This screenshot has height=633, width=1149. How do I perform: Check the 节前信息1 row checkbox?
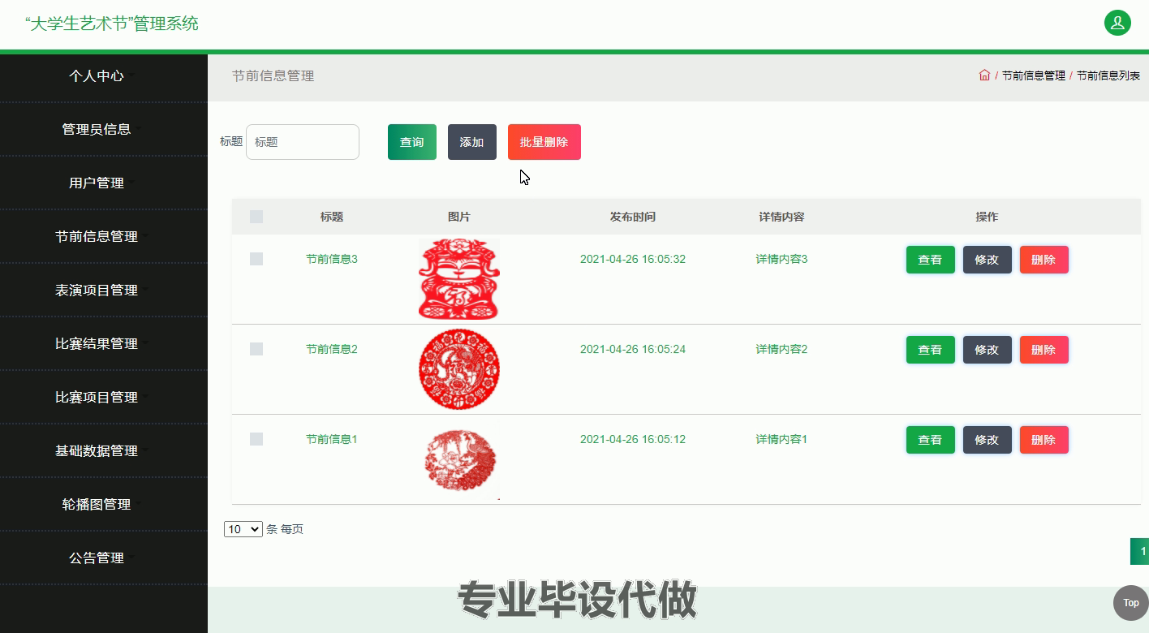coord(256,439)
